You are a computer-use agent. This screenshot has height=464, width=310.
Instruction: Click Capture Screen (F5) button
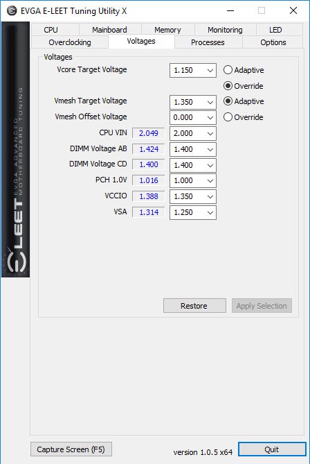[x=71, y=449]
